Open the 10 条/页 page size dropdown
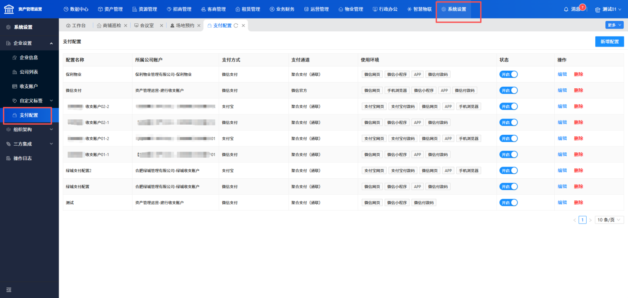Viewport: 628px width, 298px height. [609, 220]
